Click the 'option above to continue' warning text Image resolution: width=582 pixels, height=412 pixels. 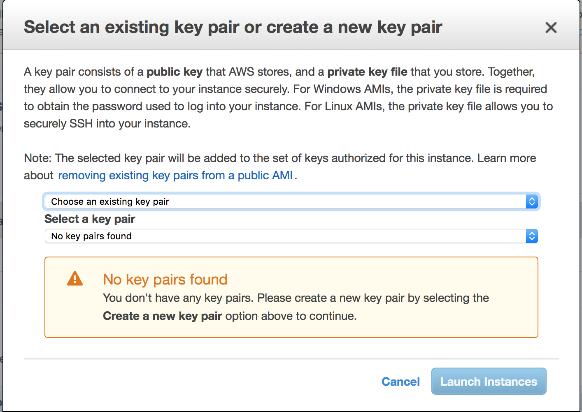coord(291,316)
